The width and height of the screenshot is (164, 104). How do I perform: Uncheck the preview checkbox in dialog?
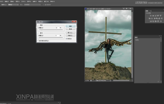[x=66, y=39]
